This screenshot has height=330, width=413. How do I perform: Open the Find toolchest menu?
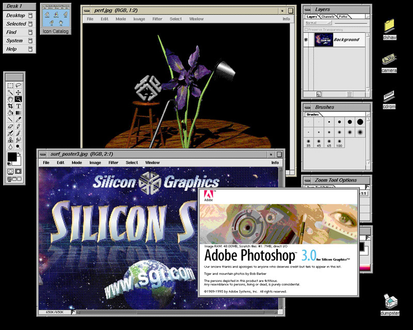[x=19, y=32]
